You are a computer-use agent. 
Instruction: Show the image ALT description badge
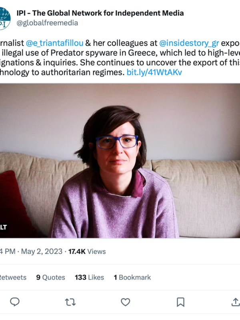click(3, 227)
